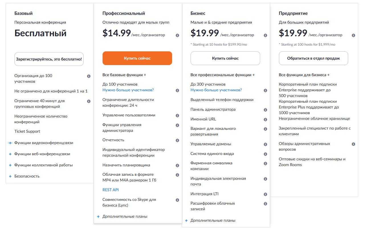This screenshot has width=367, height=234.
Task: Click Зарегистрируйтесь, это бесплатно! button
Action: (x=49, y=59)
